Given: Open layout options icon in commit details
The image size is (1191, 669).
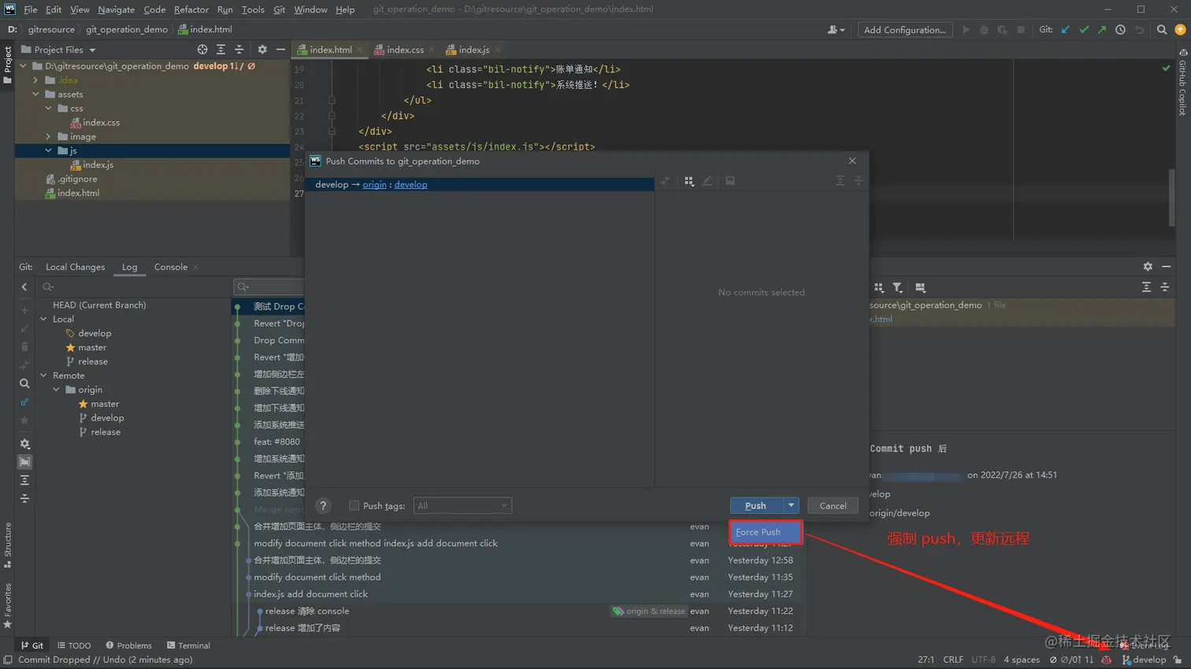Looking at the screenshot, I should [920, 288].
